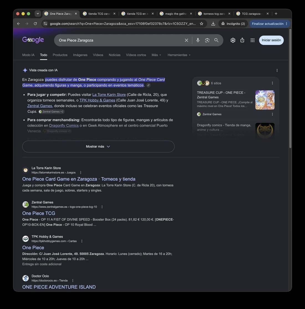Expand the Herramientas dropdown

[x=179, y=55]
